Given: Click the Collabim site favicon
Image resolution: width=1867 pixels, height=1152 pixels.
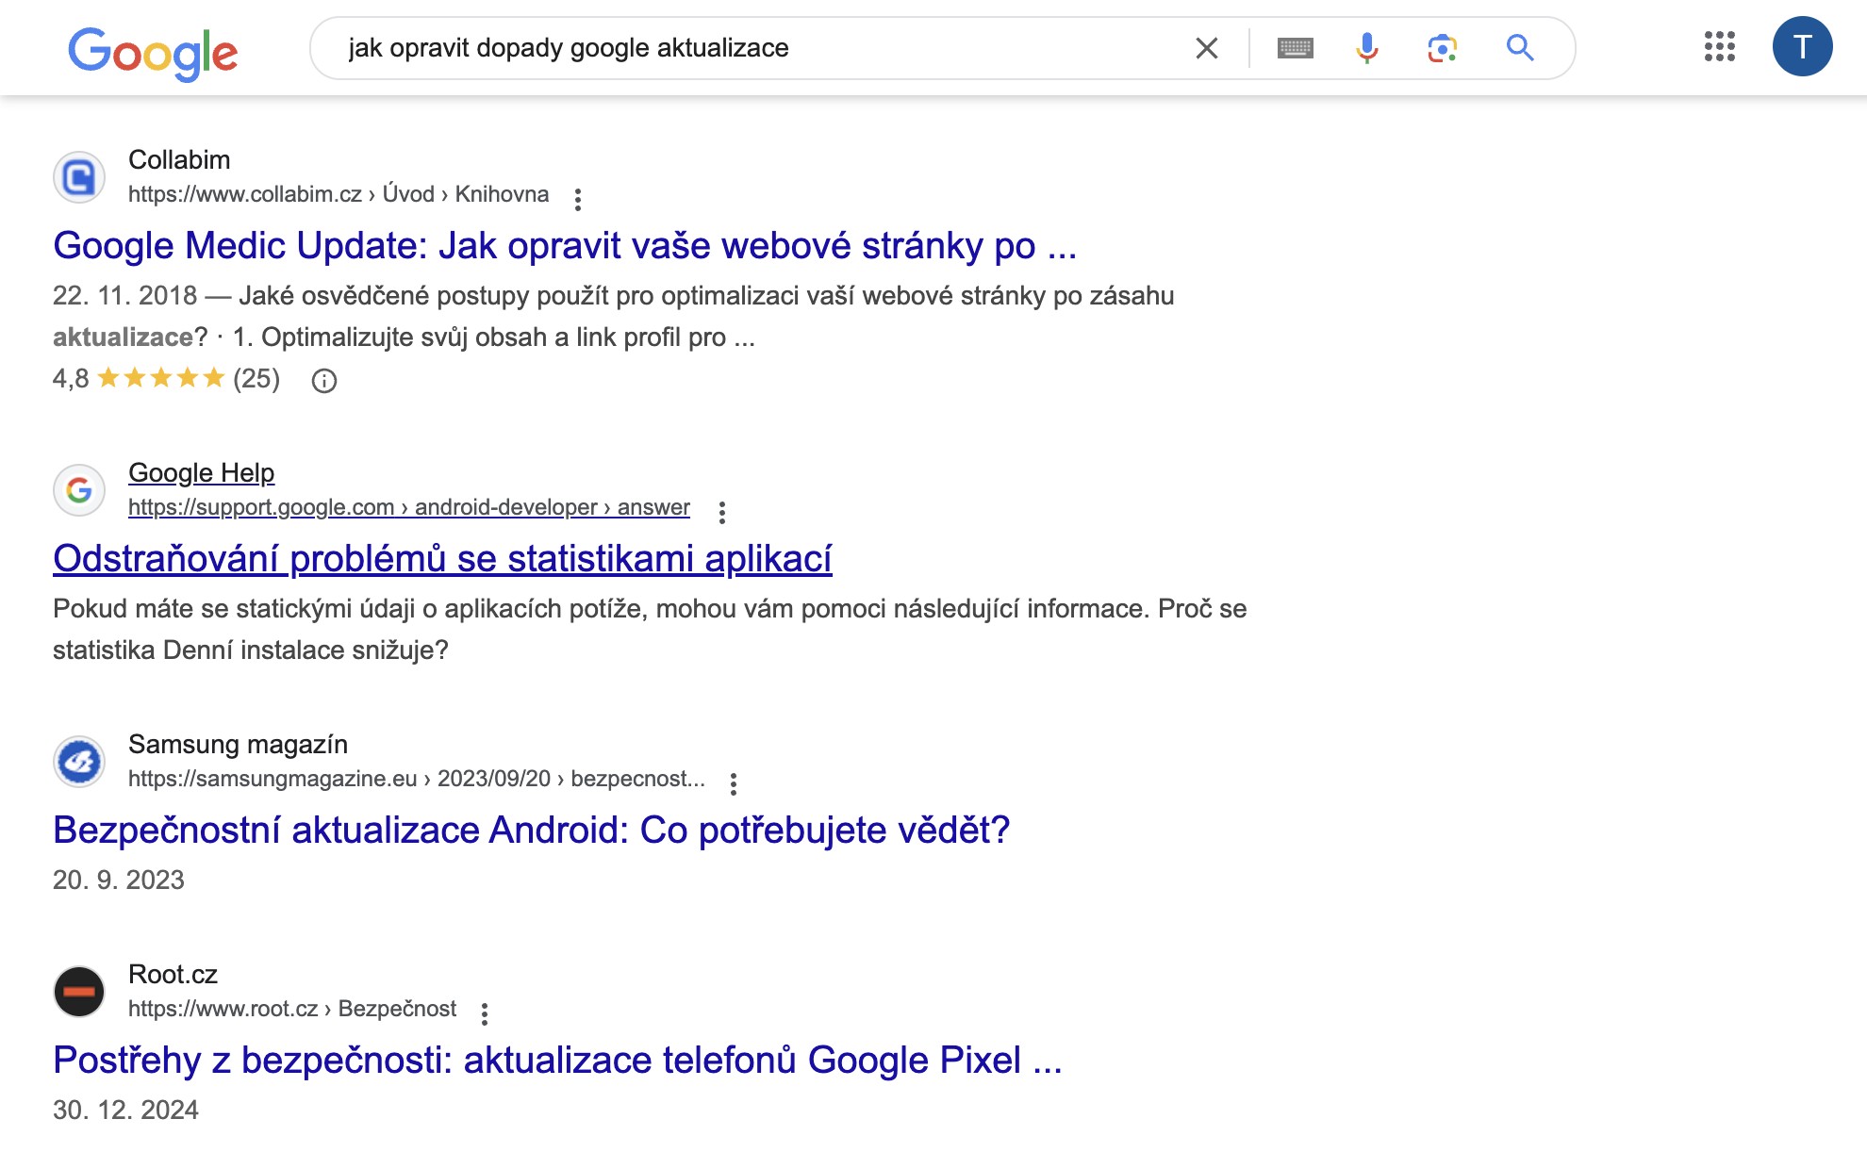Looking at the screenshot, I should coord(79,177).
